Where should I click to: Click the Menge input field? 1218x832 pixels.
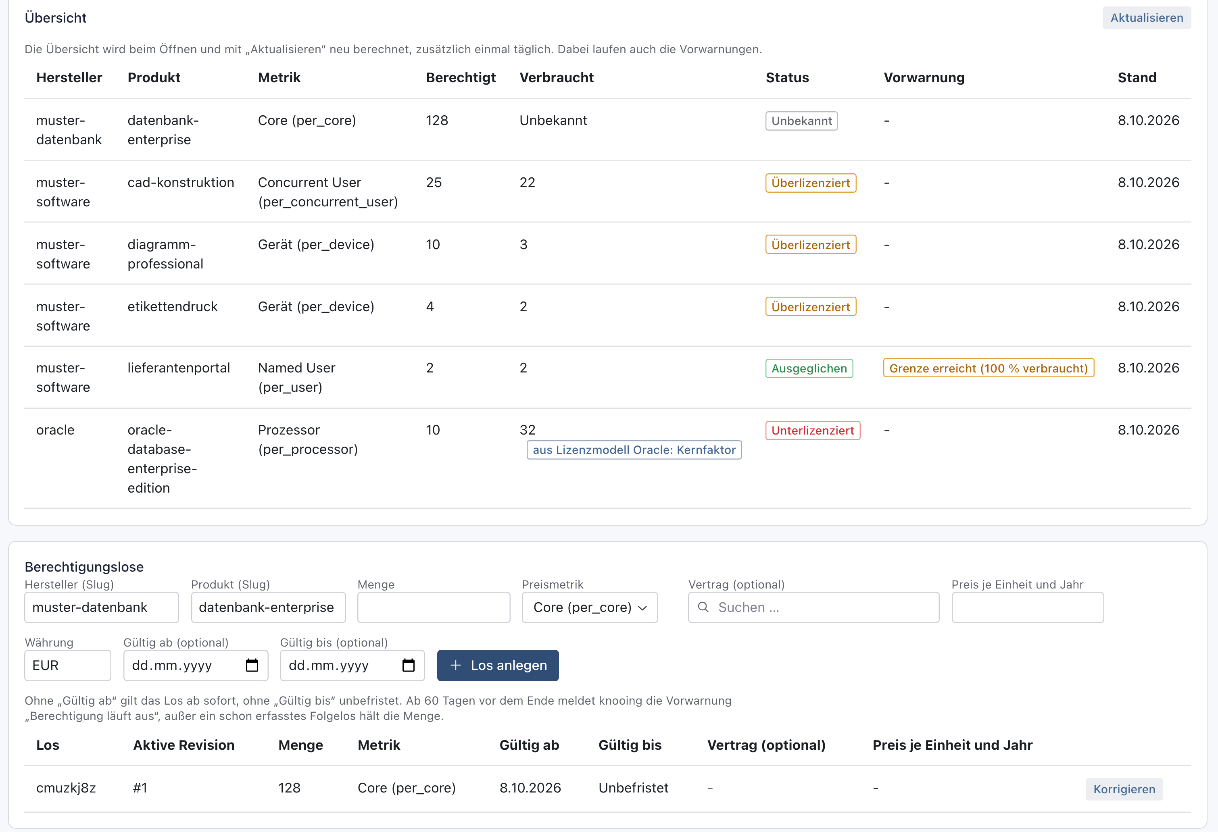pos(434,607)
